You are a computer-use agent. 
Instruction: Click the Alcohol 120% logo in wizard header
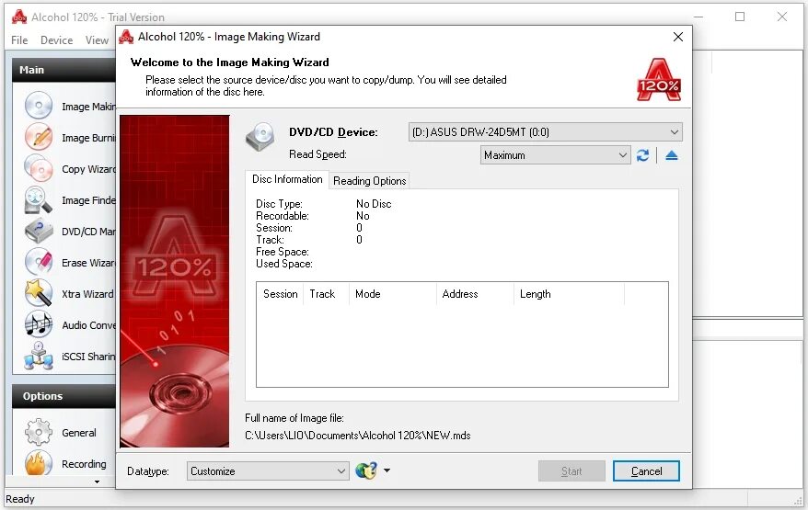[659, 80]
